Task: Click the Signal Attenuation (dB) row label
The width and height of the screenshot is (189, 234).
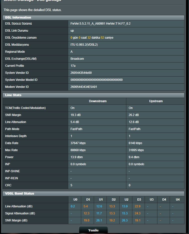Action: (20, 213)
